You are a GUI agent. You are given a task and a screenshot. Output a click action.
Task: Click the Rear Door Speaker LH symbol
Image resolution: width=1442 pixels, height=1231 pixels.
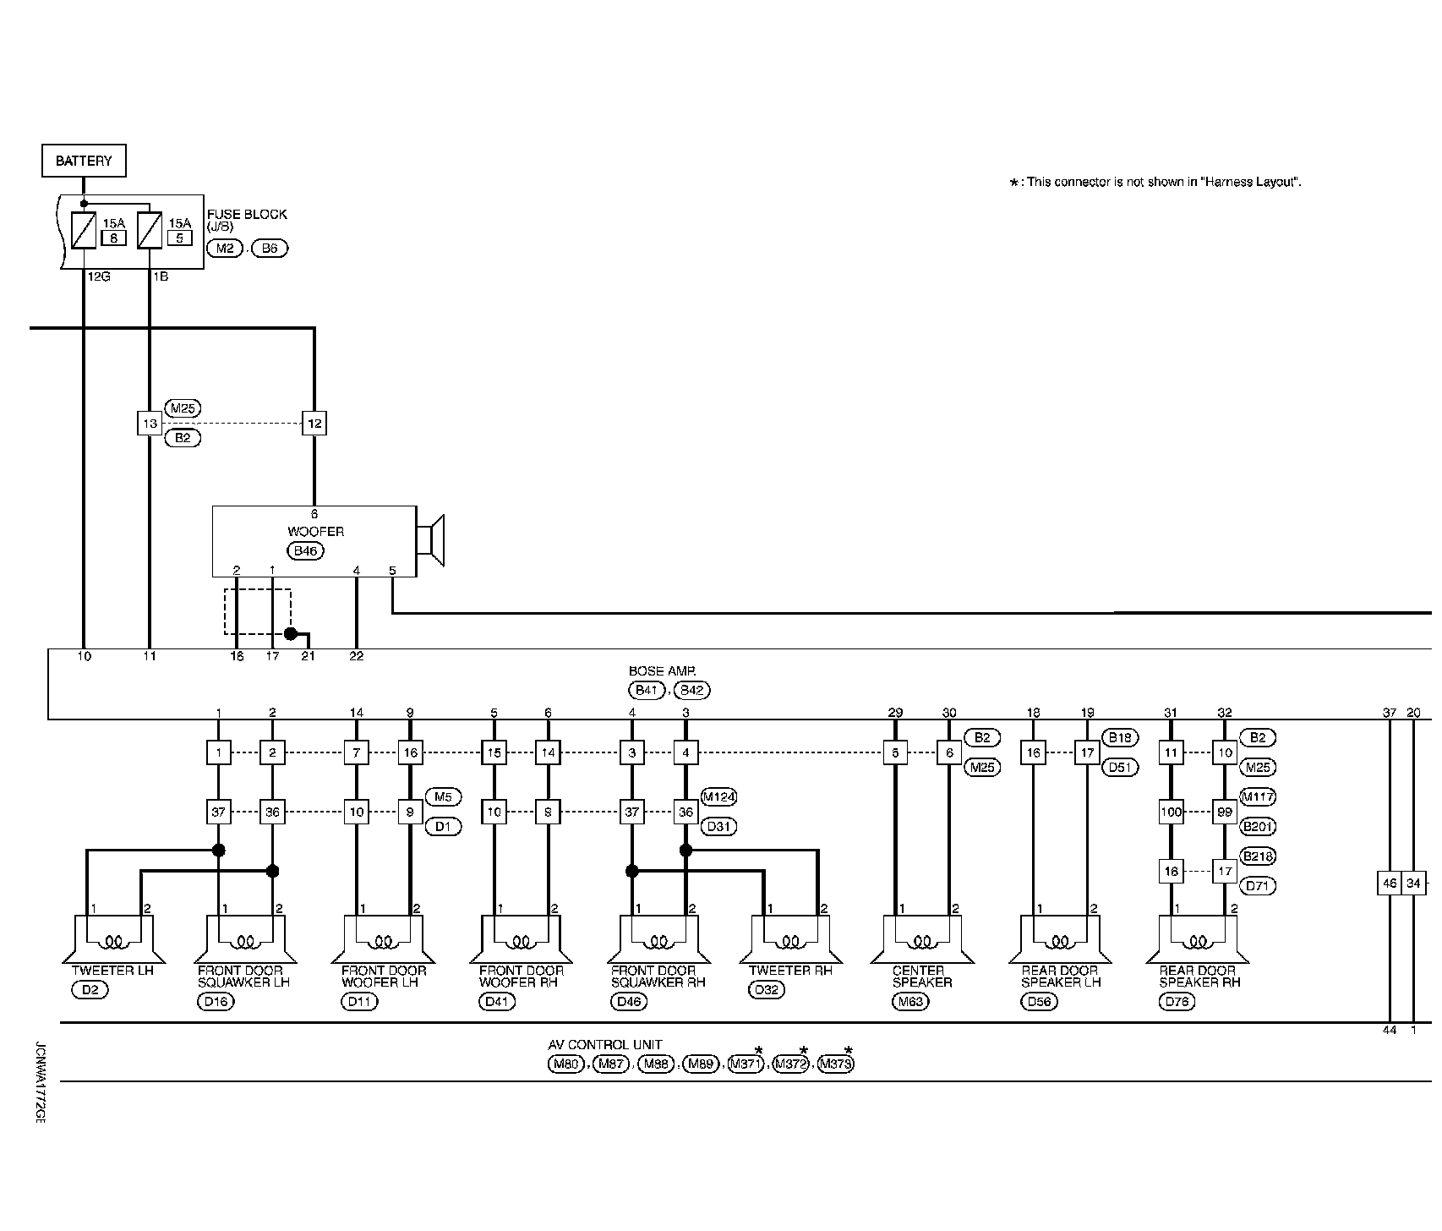1060,939
